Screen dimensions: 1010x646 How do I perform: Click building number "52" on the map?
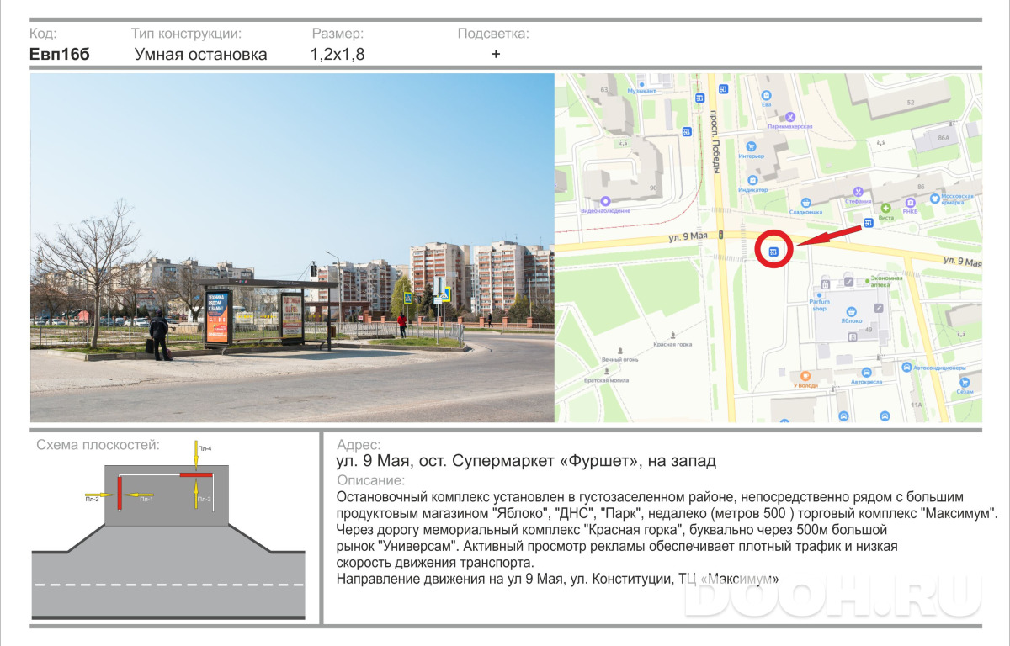pos(910,103)
